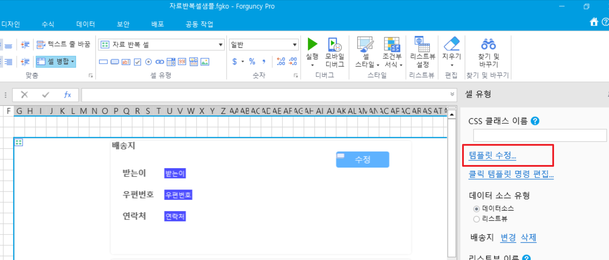Click the 템플릿 수정... link
Screen dimensions: 609x260
pos(492,156)
